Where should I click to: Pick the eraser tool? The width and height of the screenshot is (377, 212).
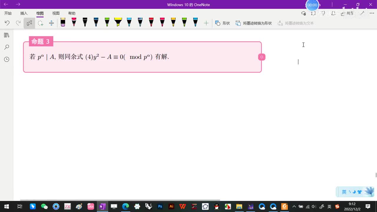click(x=63, y=22)
